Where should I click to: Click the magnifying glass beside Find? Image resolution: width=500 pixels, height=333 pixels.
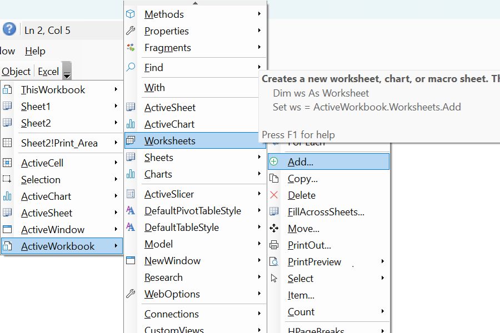tap(130, 67)
